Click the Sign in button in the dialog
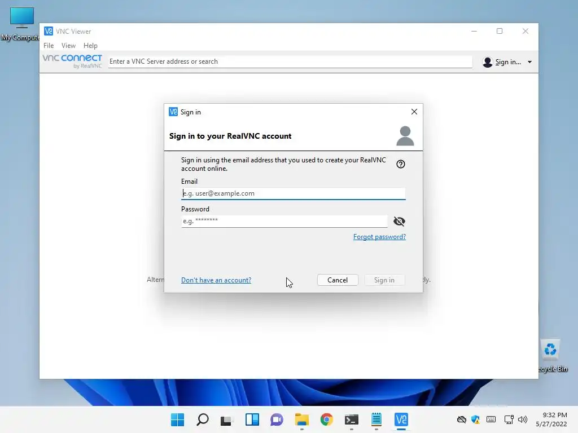The height and width of the screenshot is (433, 578). point(384,280)
